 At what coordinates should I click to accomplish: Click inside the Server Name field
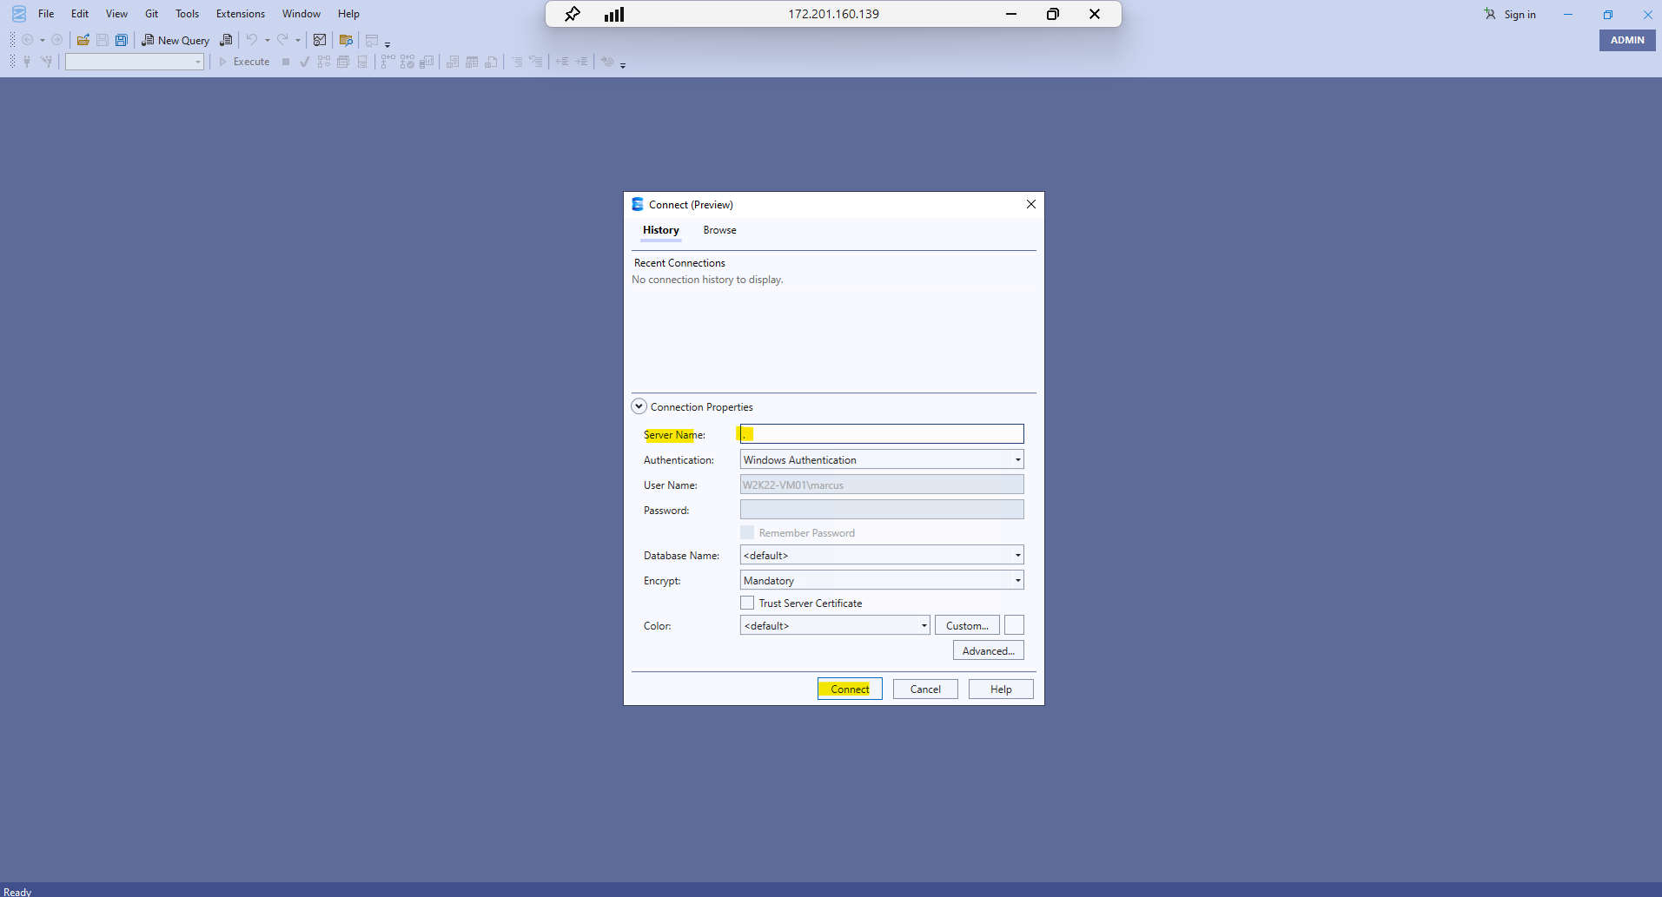click(880, 433)
